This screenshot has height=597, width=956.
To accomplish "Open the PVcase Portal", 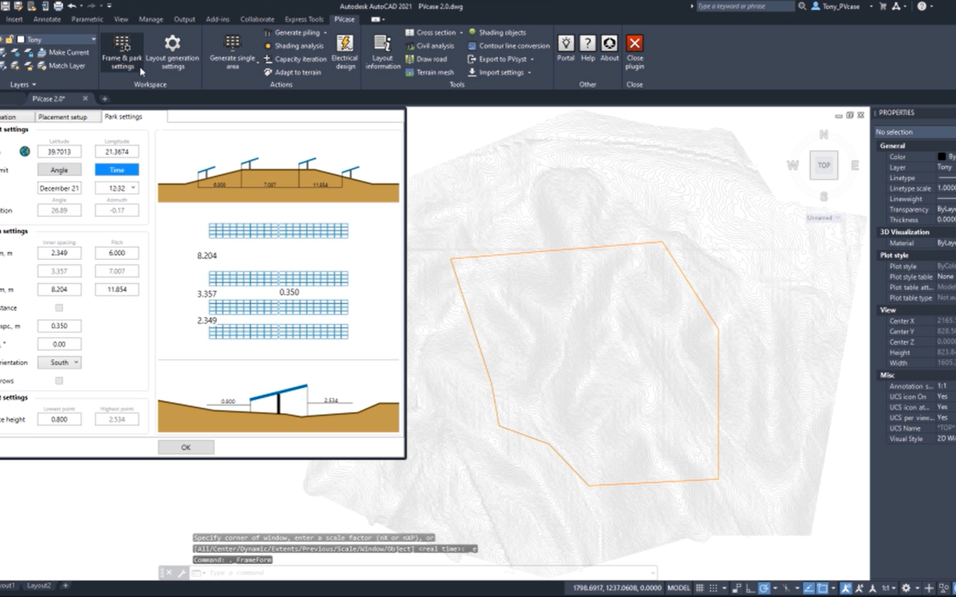I will click(x=565, y=50).
